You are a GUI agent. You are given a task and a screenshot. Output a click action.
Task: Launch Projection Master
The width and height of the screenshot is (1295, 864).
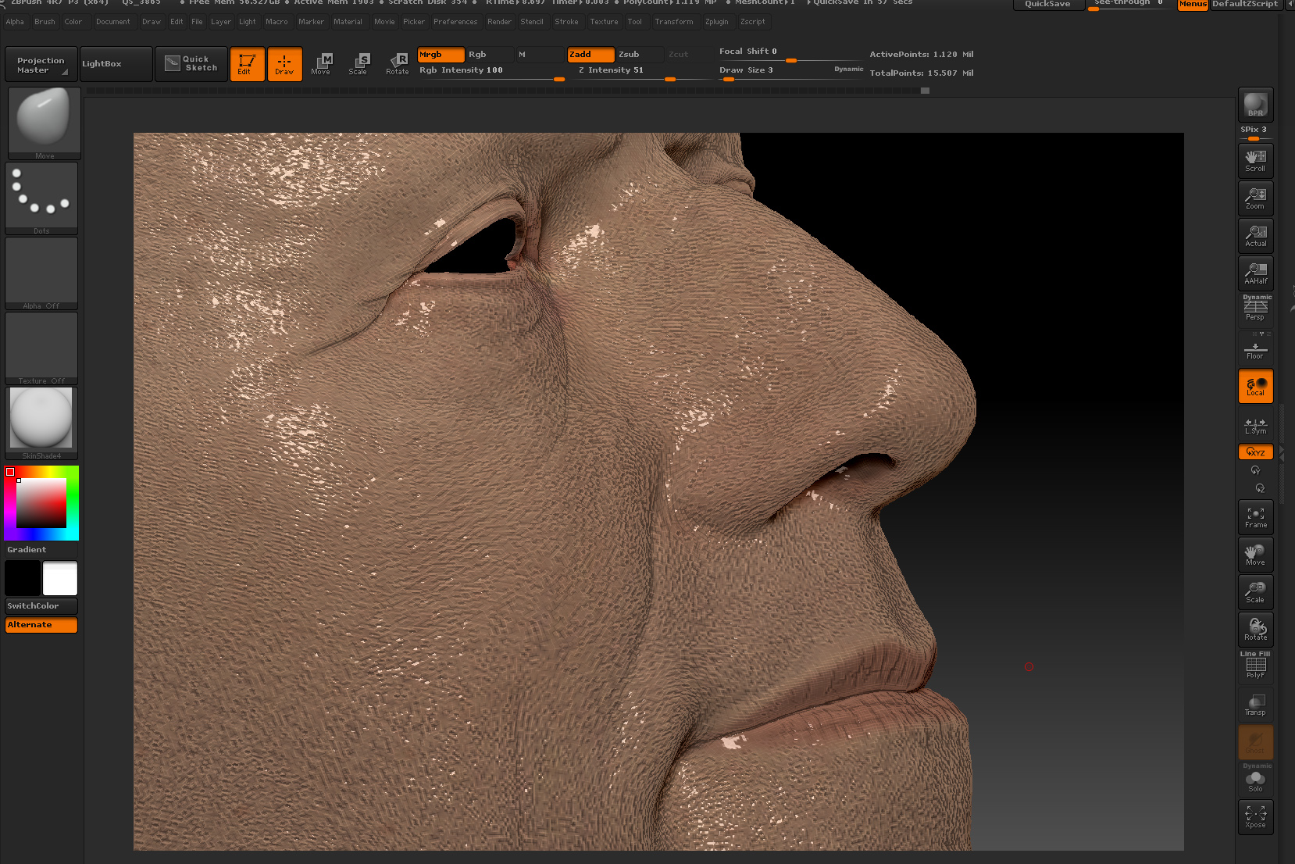41,64
